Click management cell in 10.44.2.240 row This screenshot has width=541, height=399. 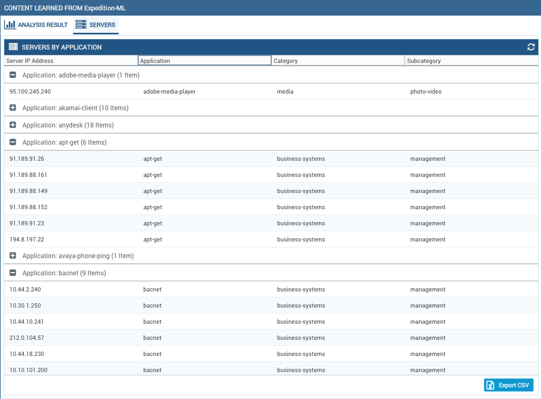[428, 289]
